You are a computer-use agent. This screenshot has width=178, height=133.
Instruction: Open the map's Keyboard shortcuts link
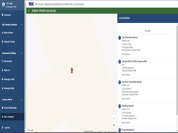pos(89,131)
